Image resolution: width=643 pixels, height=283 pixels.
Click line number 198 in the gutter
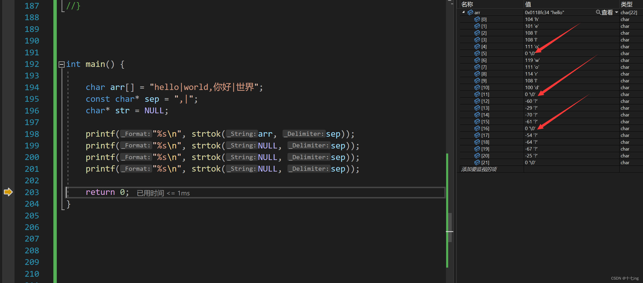click(32, 134)
